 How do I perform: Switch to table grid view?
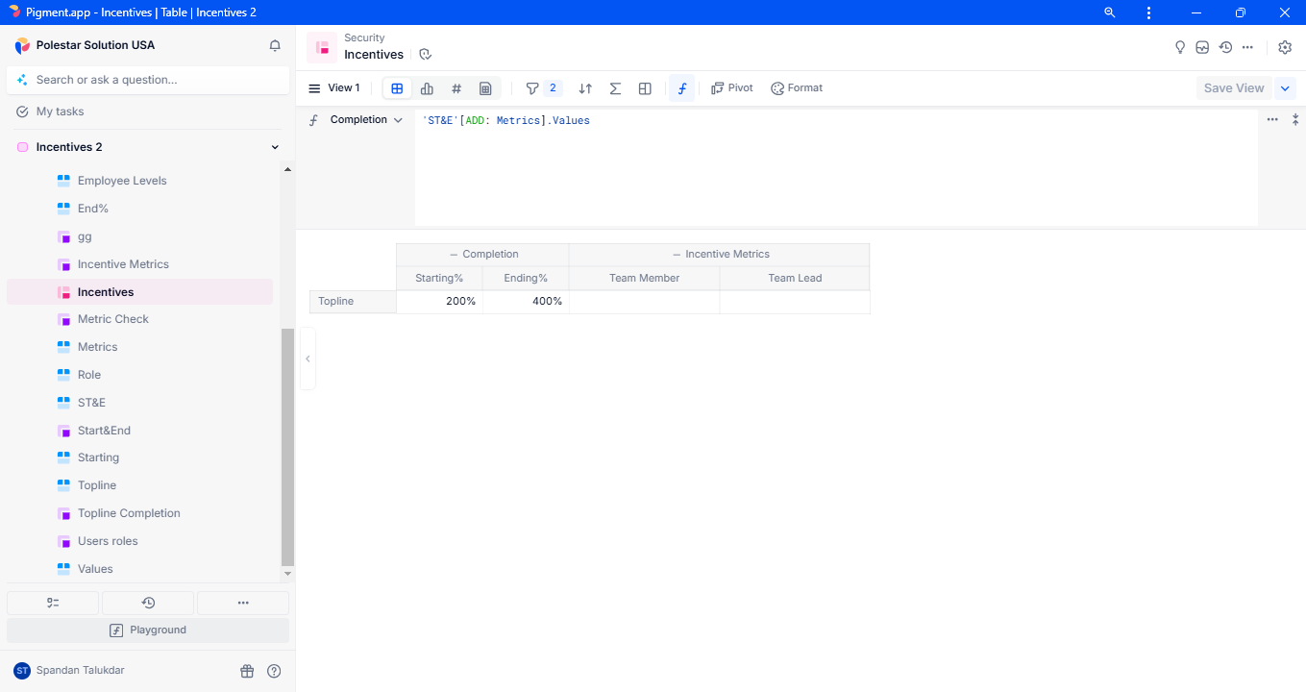coord(397,88)
